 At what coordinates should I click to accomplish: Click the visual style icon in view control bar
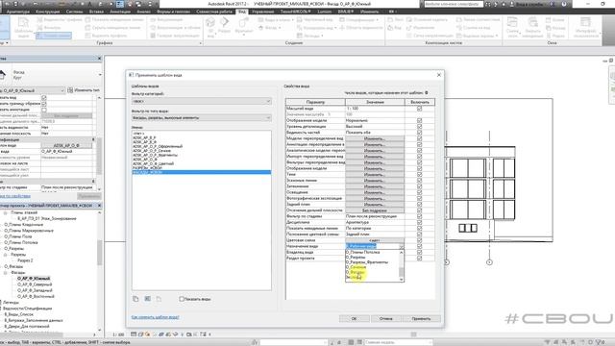(141, 334)
